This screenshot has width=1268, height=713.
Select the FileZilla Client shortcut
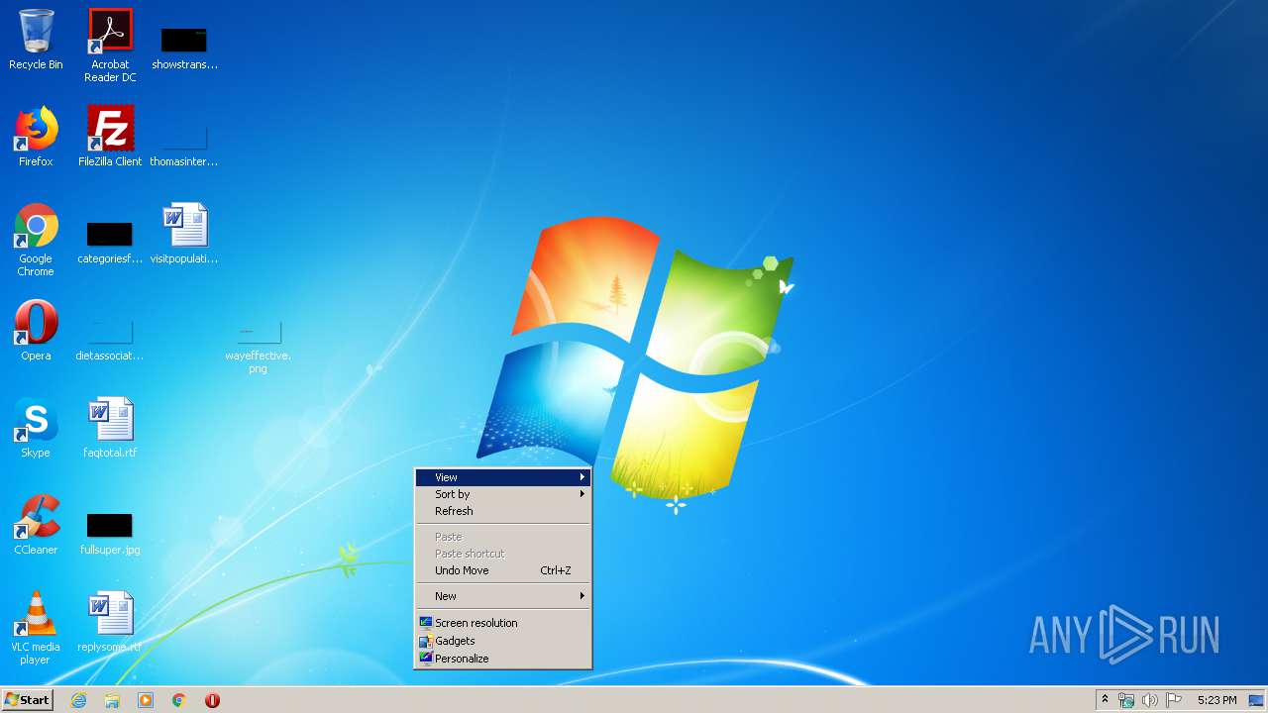coord(110,137)
